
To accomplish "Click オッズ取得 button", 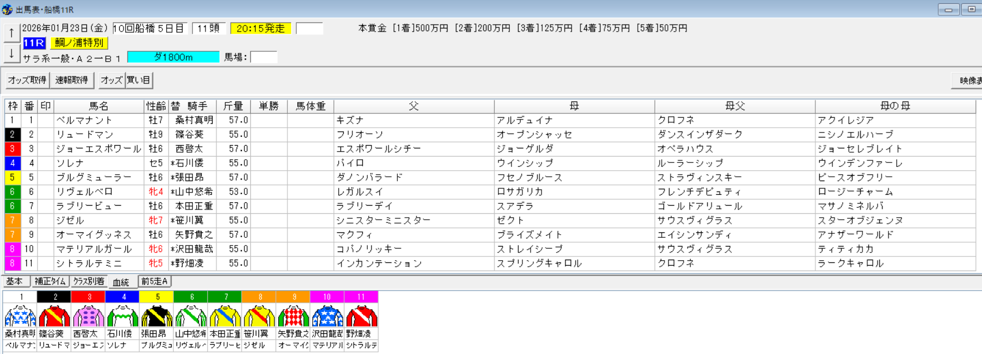I will pos(27,80).
